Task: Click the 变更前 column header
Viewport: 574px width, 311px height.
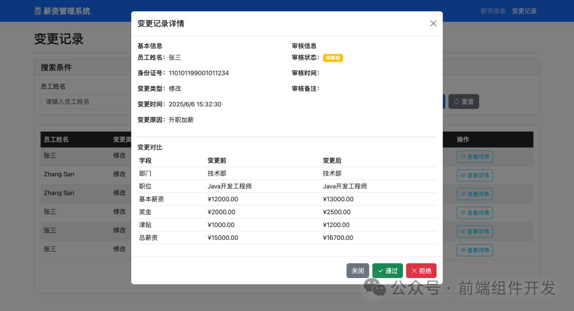Action: [217, 160]
